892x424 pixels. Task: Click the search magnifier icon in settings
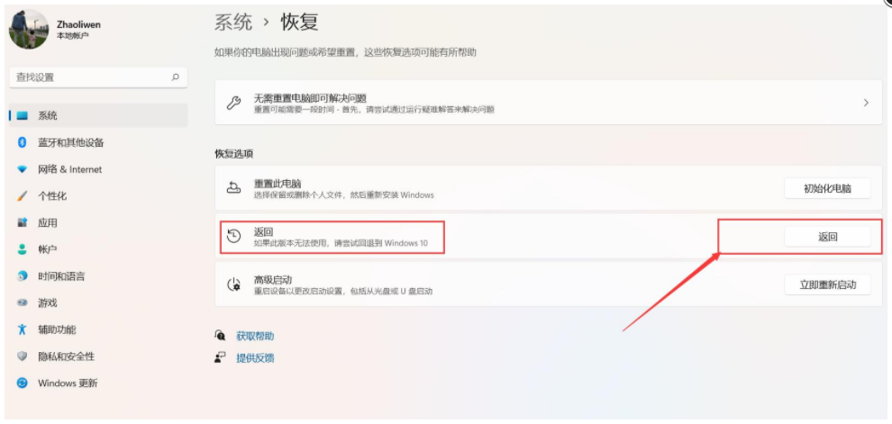point(175,77)
